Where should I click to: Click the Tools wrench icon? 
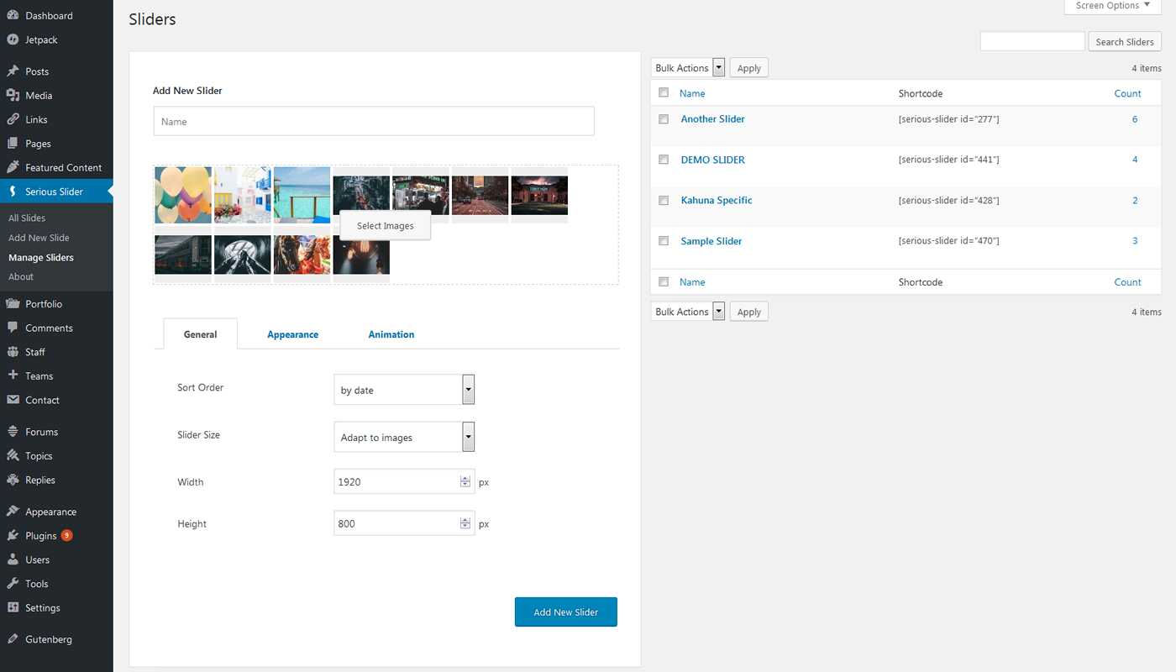point(13,583)
